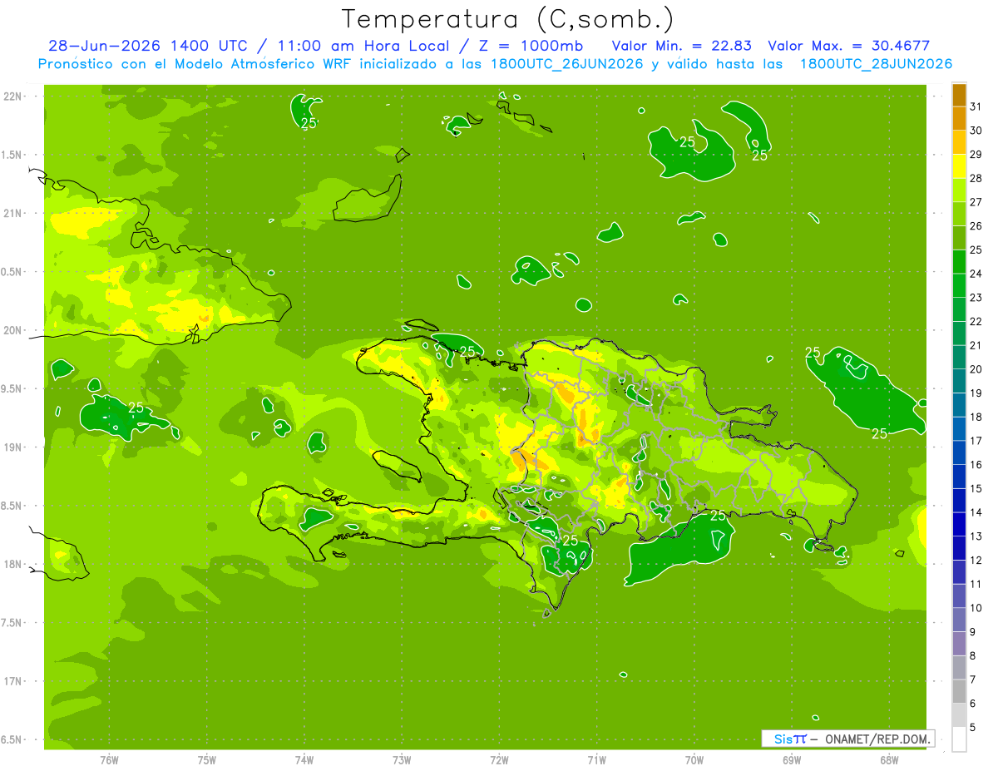The image size is (998, 771).
Task: Click the "69W" longitude label
Action: coord(792,759)
